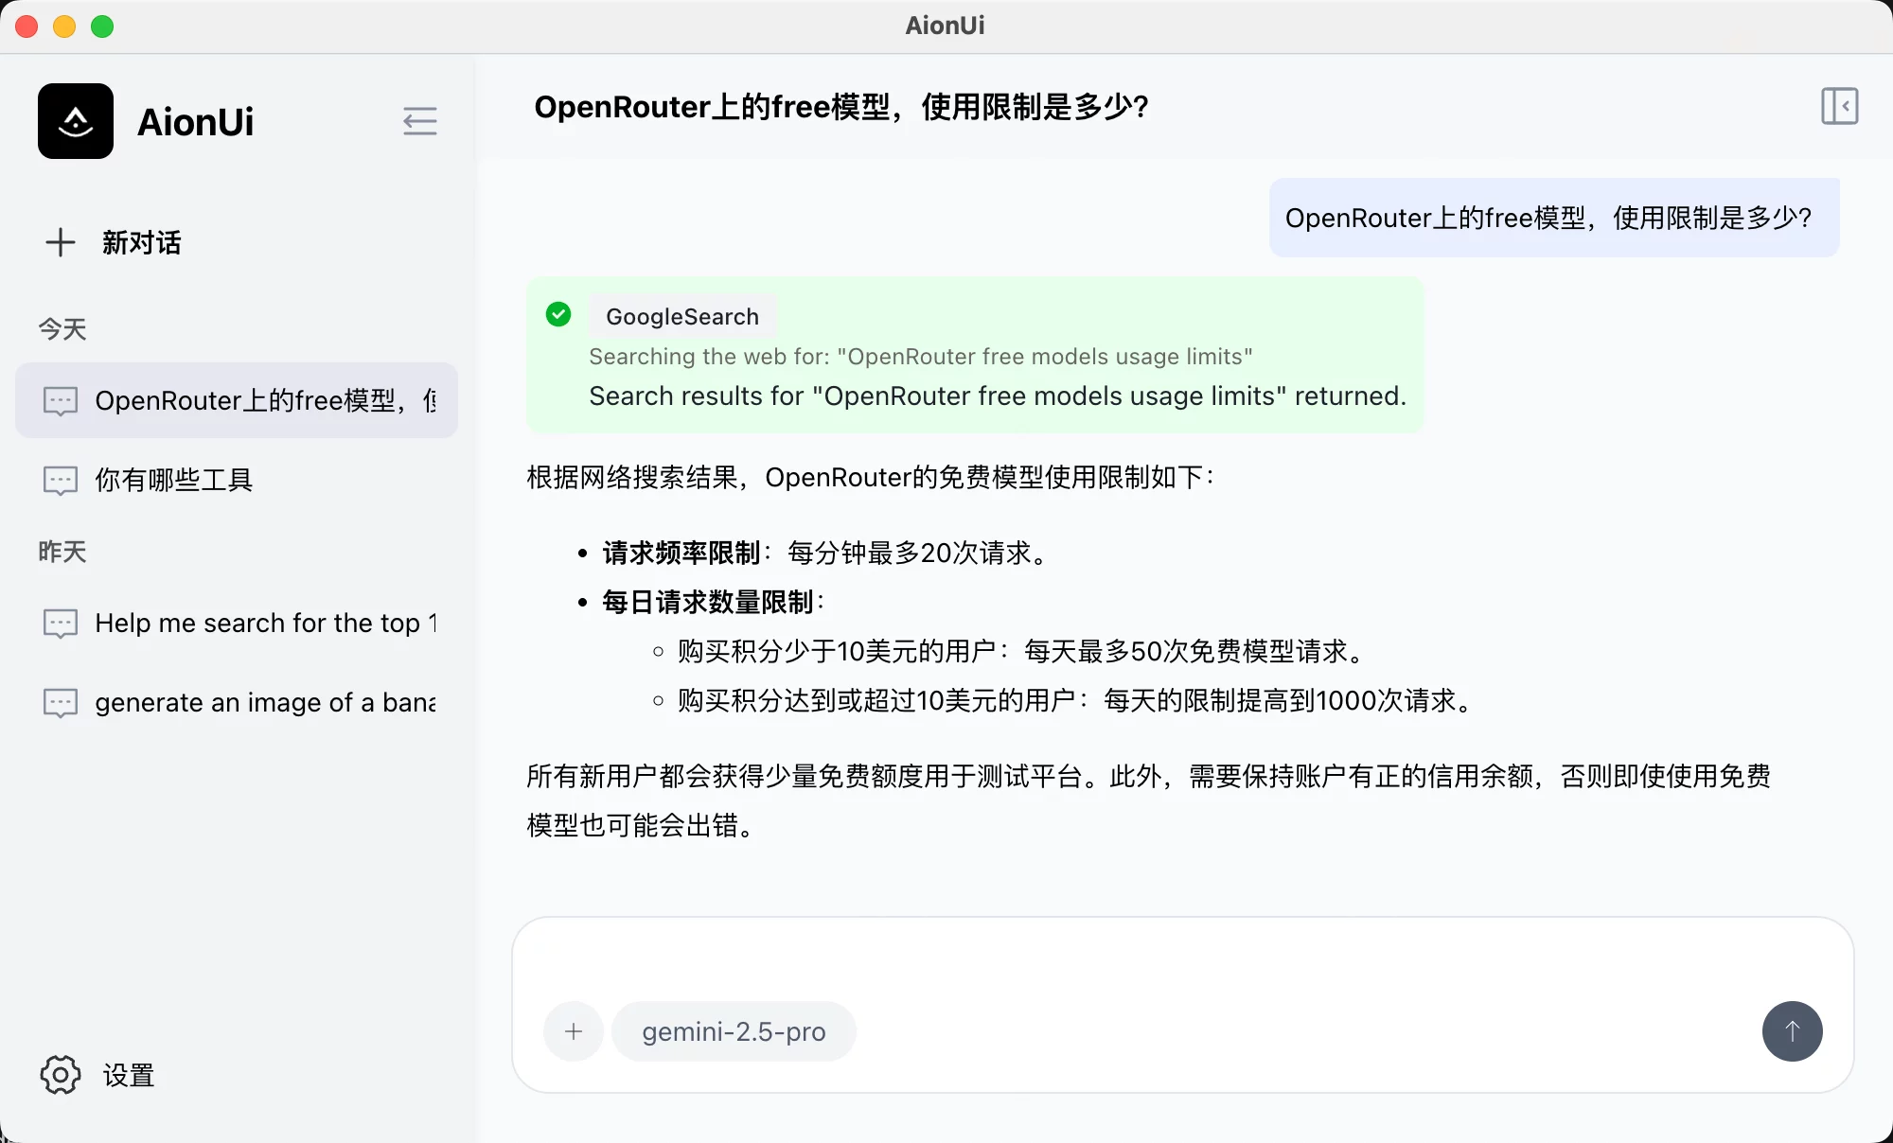Screen dimensions: 1893x1143
Task: Click chat icon beside Help me search
Action: click(61, 624)
